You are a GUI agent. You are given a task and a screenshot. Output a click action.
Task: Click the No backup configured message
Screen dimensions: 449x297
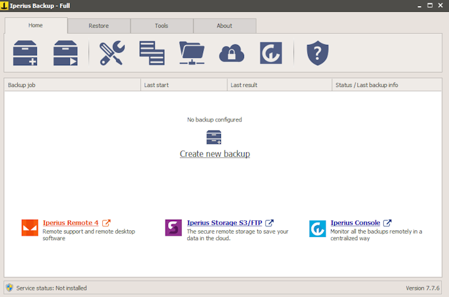pyautogui.click(x=214, y=120)
